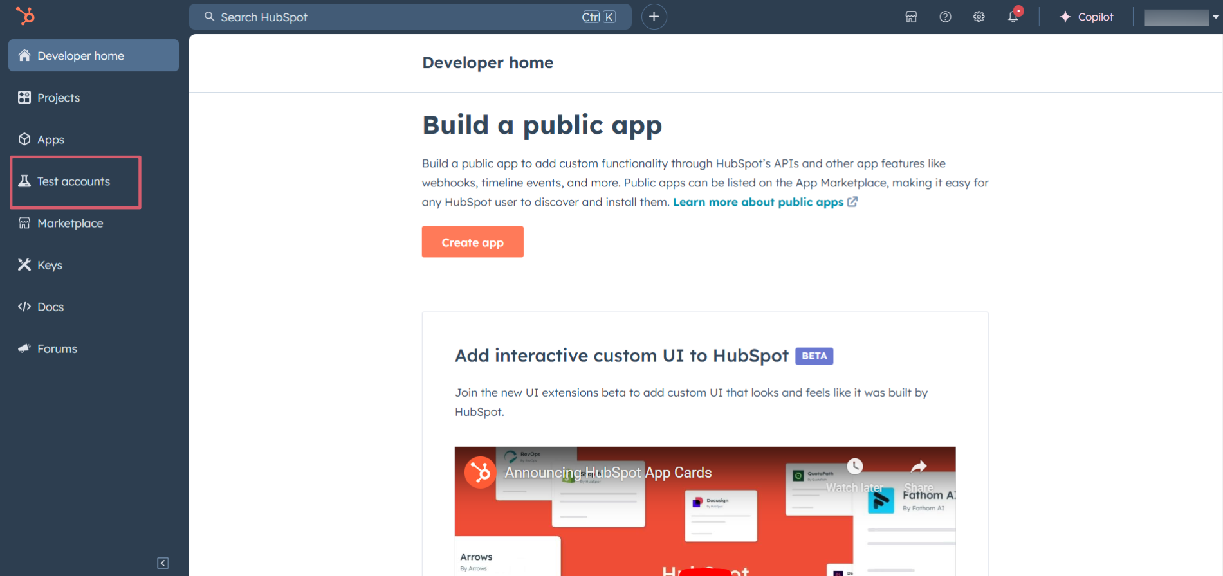
Task: Open the settings gear icon
Action: 979,17
